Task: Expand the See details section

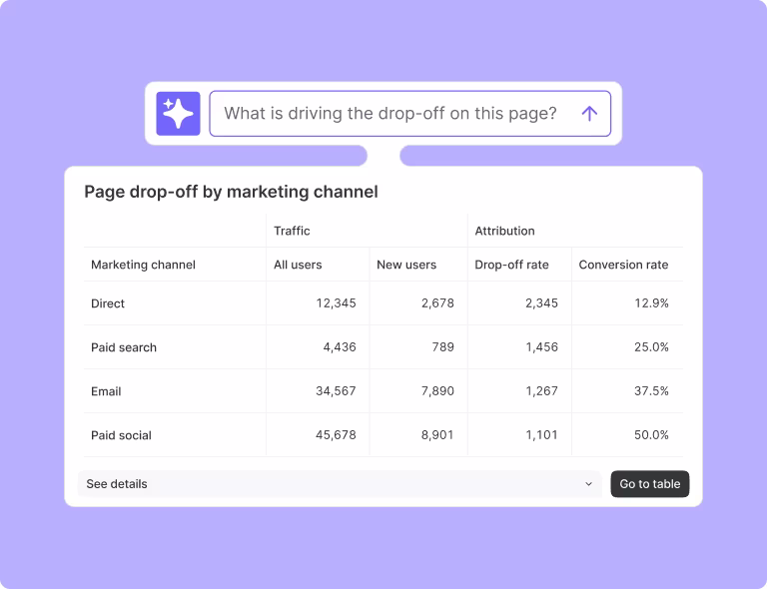Action: (340, 484)
